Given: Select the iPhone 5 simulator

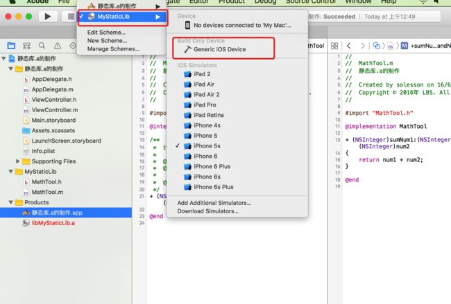Looking at the screenshot, I should click(x=205, y=136).
